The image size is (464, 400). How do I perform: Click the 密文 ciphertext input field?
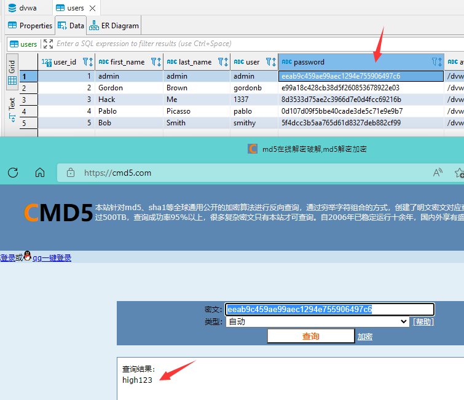click(329, 310)
